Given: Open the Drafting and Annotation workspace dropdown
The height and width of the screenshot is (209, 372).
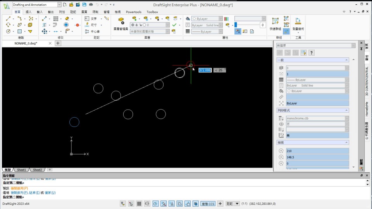Looking at the screenshot, I should coord(59,5).
